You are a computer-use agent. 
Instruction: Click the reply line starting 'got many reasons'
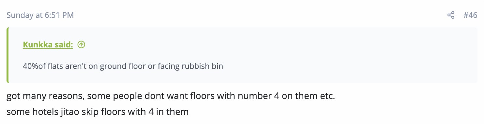[171, 96]
